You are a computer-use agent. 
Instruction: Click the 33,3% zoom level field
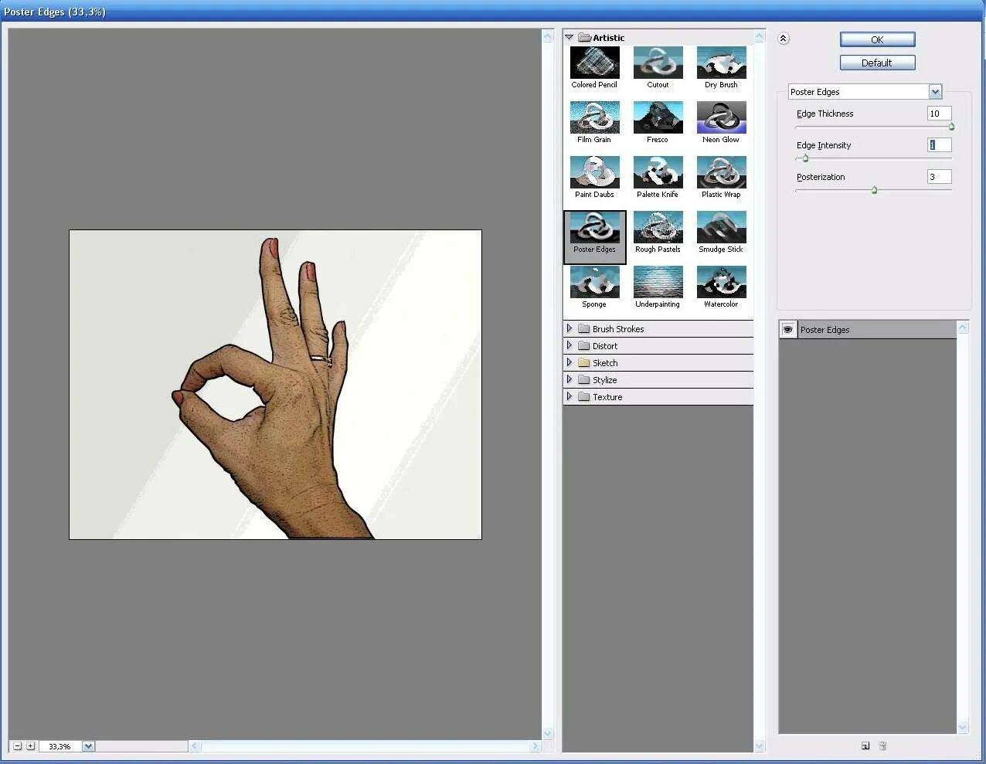[60, 746]
